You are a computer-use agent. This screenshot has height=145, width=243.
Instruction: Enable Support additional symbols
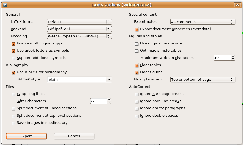point(13,58)
